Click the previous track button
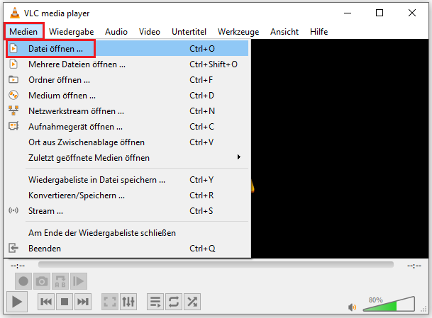 (46, 302)
